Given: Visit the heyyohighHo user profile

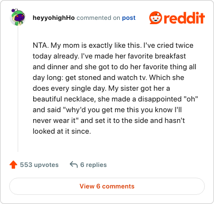Looking at the screenshot, I should 53,18.
